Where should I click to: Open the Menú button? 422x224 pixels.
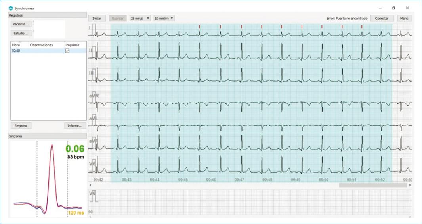pyautogui.click(x=404, y=18)
